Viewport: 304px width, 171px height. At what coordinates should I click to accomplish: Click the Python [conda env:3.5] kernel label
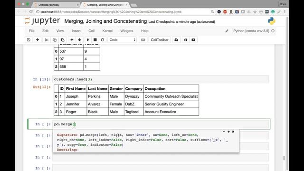click(251, 31)
